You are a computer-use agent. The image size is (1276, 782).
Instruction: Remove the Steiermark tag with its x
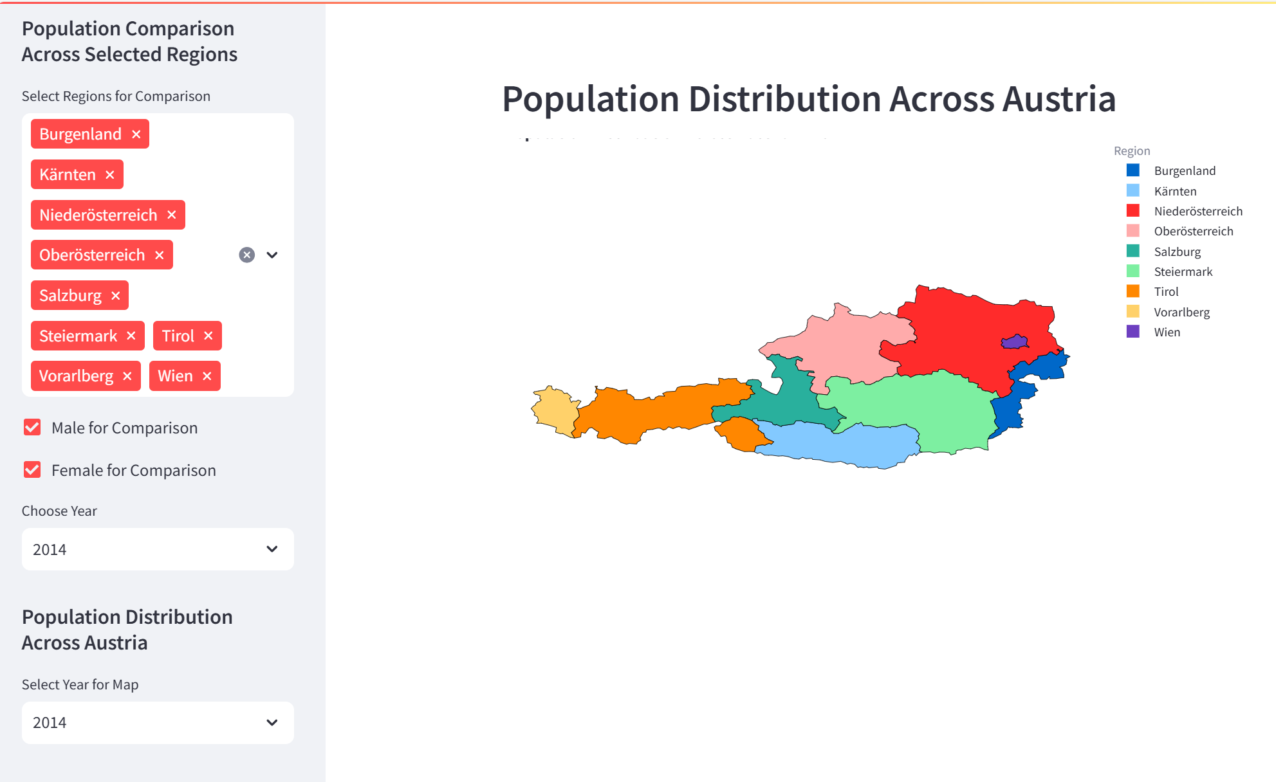[131, 336]
